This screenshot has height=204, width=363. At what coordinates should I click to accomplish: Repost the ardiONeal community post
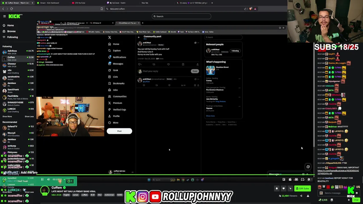[x=154, y=64]
